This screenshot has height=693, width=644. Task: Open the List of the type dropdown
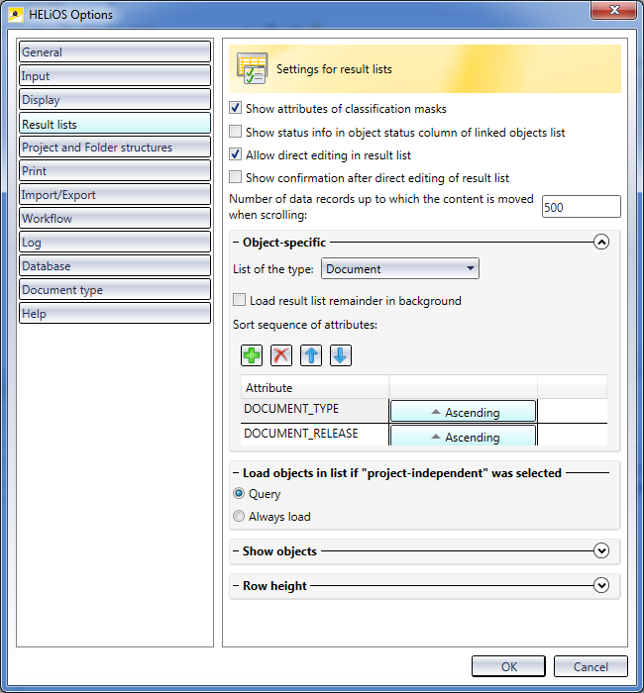[400, 268]
